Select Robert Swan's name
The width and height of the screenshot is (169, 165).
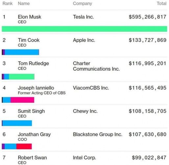(x=33, y=158)
